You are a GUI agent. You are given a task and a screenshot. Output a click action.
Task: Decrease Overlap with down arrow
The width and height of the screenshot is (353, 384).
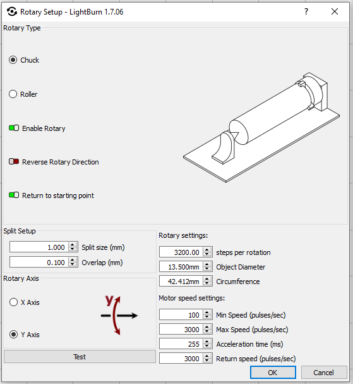[x=73, y=265]
